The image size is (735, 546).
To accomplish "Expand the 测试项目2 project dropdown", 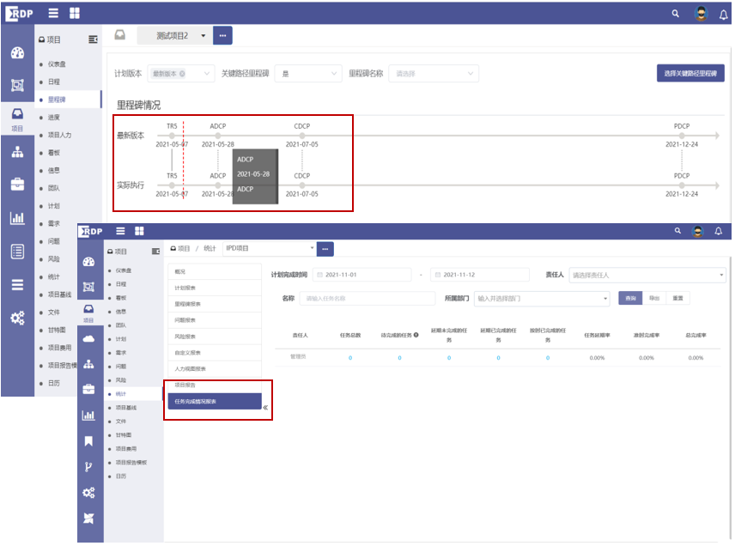I will [203, 35].
